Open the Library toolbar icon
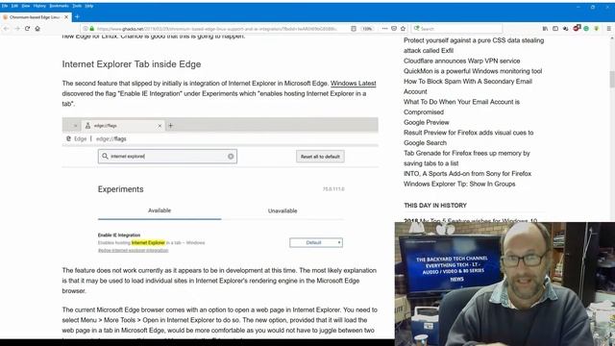The height and width of the screenshot is (346, 615). click(545, 29)
